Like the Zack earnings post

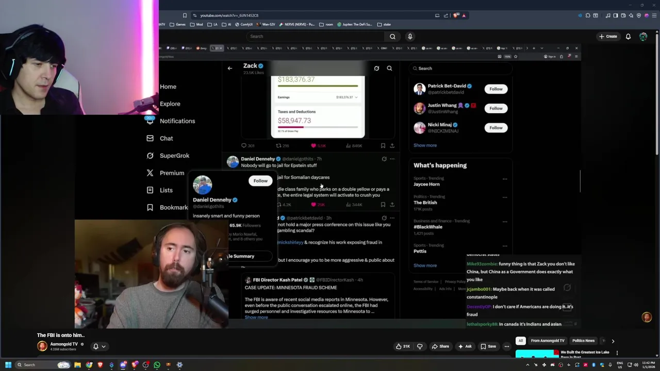[x=313, y=146]
